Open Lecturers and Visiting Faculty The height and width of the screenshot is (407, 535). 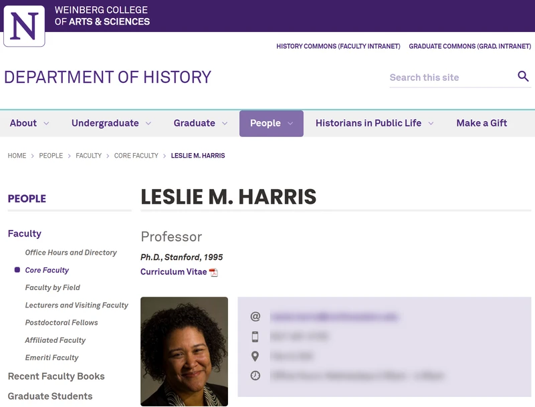[77, 305]
